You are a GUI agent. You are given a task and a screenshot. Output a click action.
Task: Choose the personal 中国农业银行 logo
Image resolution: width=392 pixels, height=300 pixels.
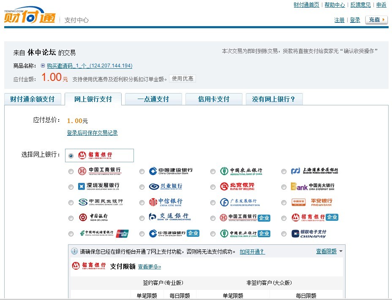point(241,171)
